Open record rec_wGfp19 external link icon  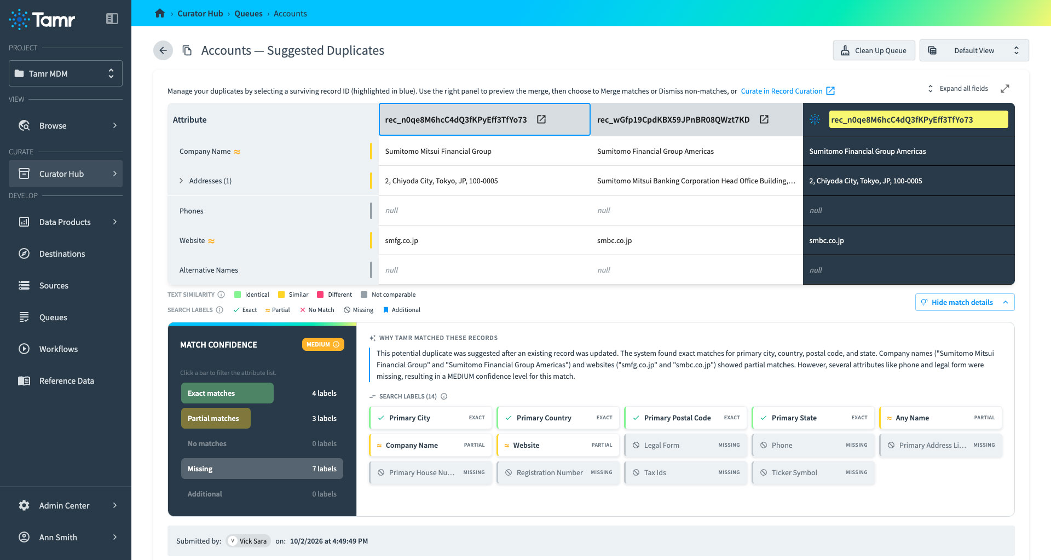(764, 119)
